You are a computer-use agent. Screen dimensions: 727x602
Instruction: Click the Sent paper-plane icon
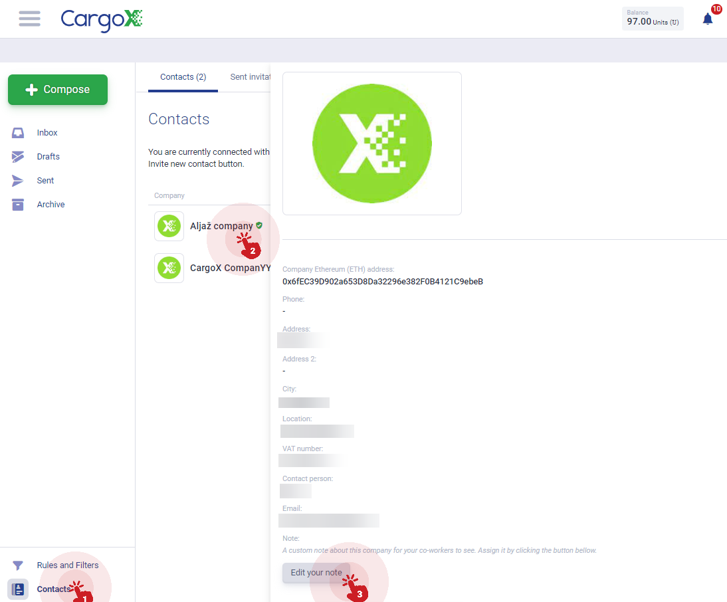coord(18,181)
